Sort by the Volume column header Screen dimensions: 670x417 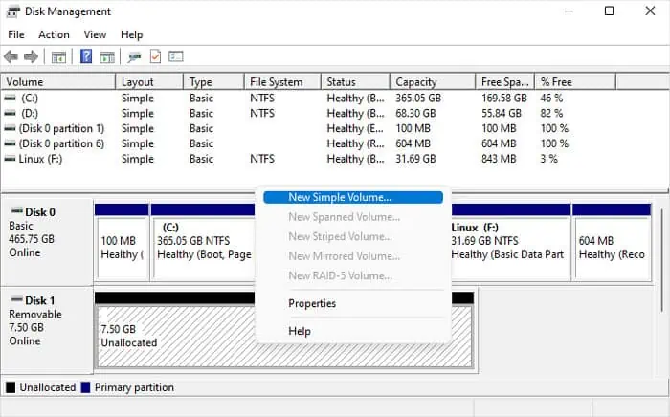58,81
